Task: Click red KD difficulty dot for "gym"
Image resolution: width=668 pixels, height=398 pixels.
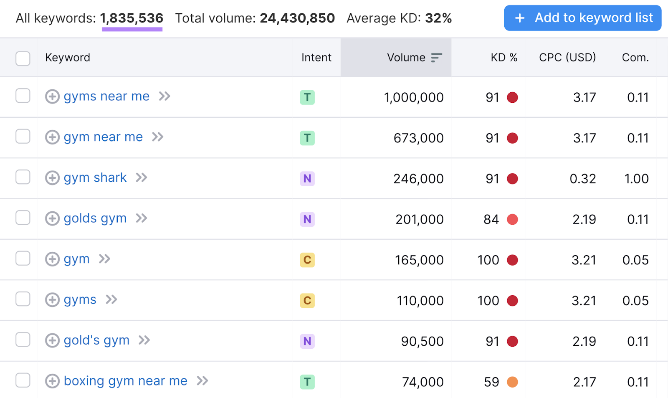Action: tap(513, 260)
